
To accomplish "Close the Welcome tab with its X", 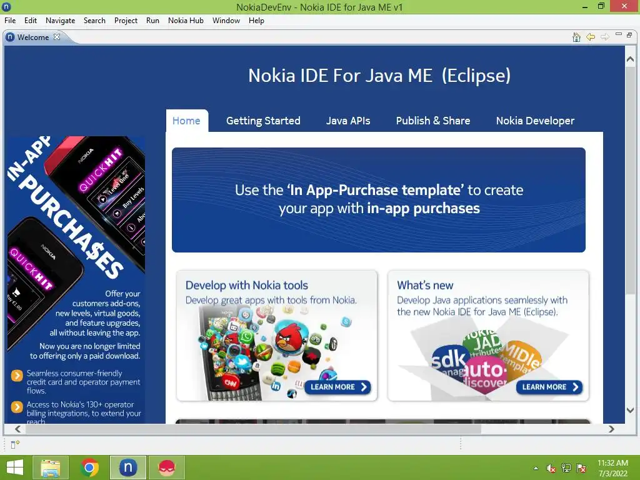I will click(57, 37).
